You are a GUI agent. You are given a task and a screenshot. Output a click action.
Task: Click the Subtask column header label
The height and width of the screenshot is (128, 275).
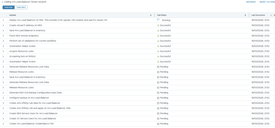[13, 15]
